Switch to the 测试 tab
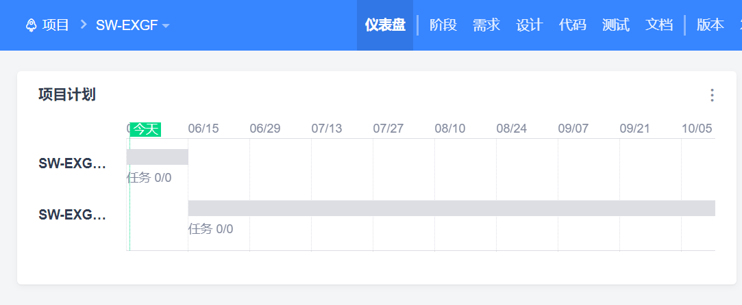 [616, 25]
